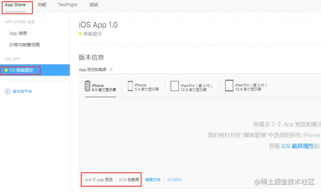Select the iPhone 5.5 英寸显示屏 tab

coord(143,87)
